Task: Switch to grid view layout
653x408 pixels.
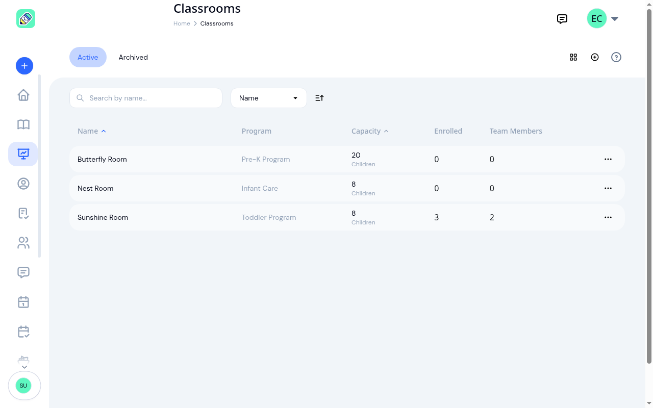Action: pyautogui.click(x=573, y=57)
